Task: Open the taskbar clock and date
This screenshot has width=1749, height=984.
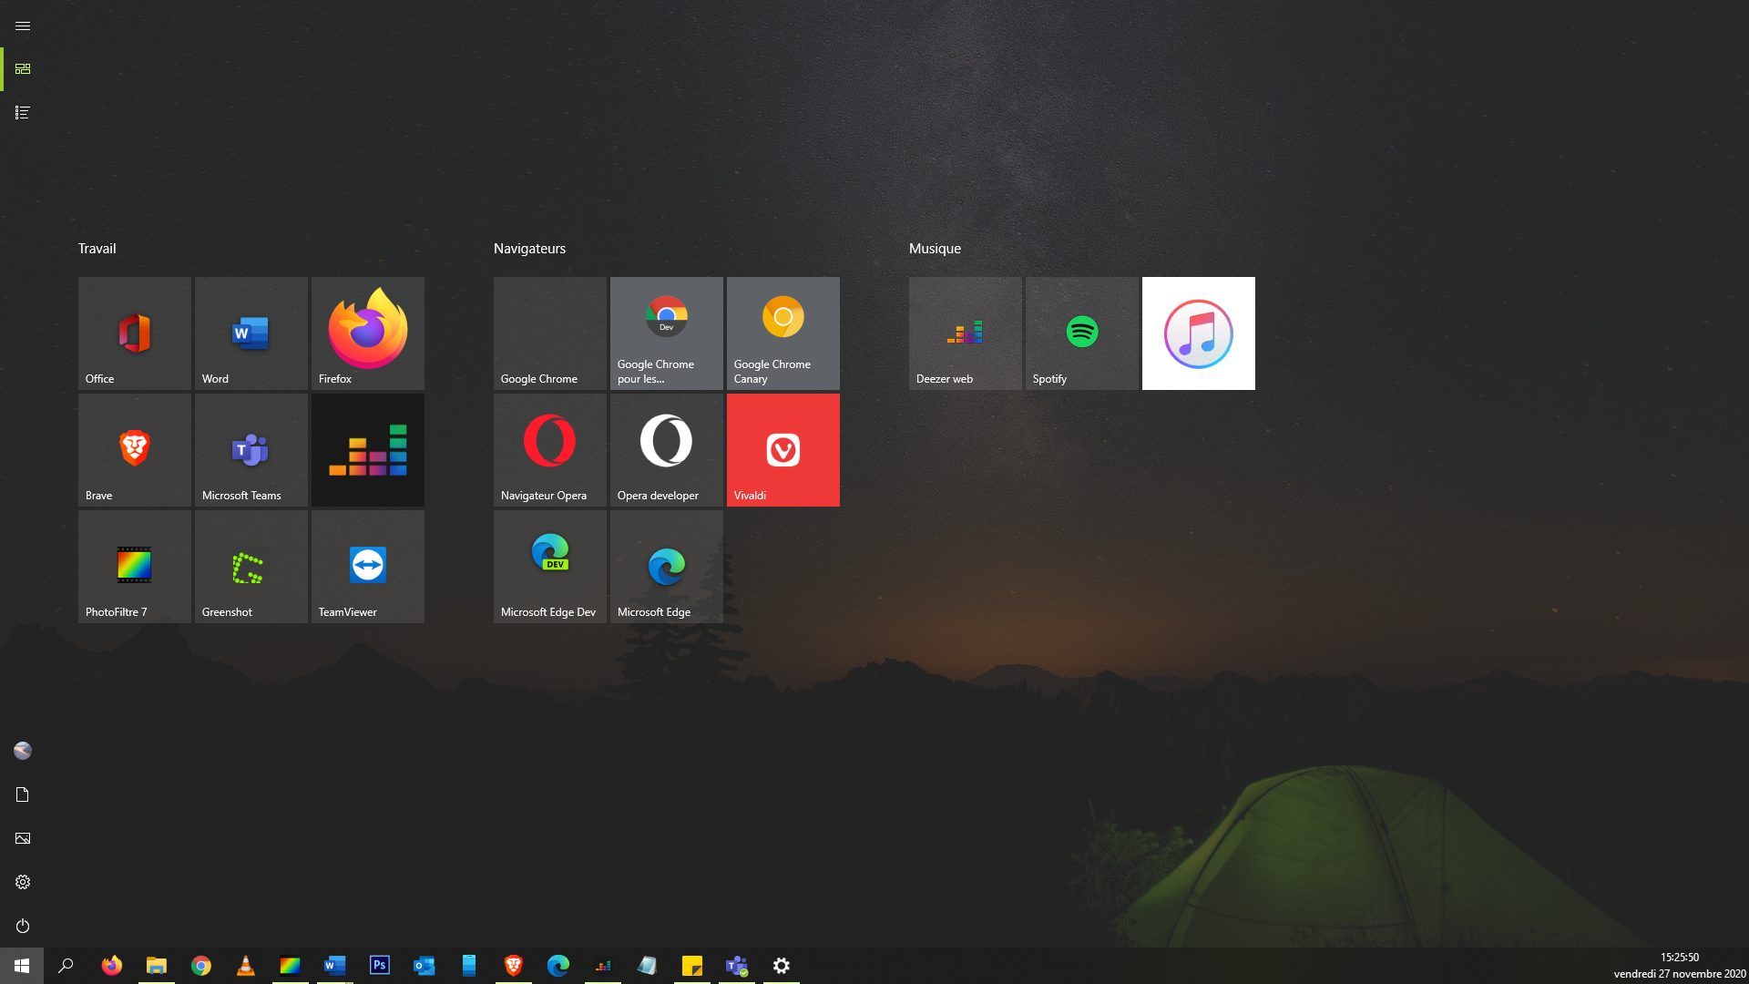Action: coord(1679,966)
